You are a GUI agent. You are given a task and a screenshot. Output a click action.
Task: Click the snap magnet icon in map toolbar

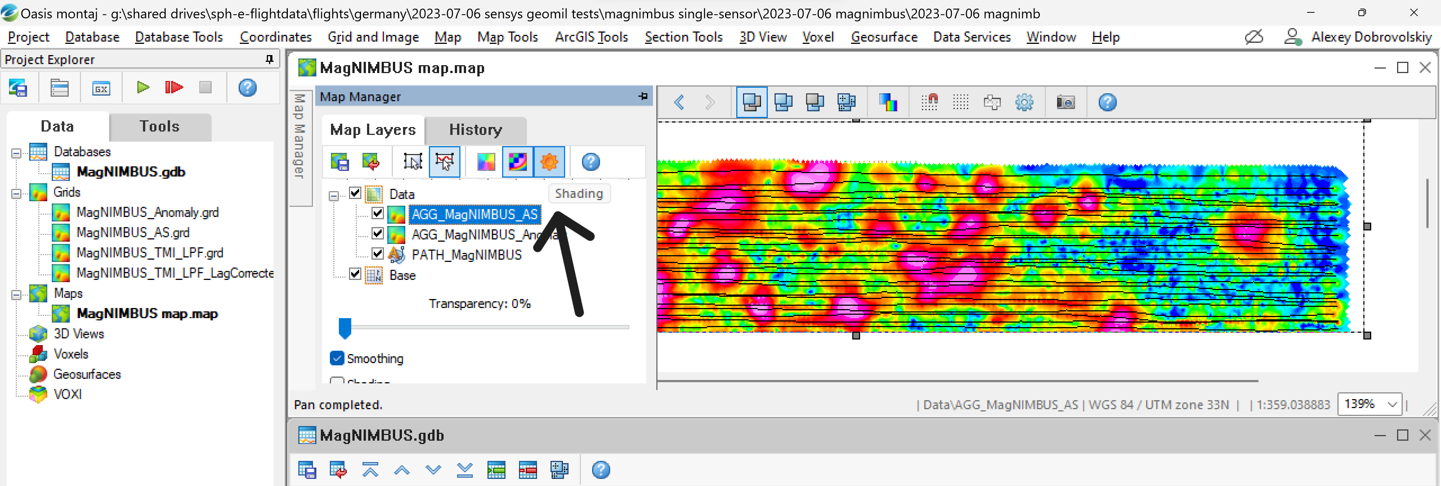pyautogui.click(x=930, y=102)
